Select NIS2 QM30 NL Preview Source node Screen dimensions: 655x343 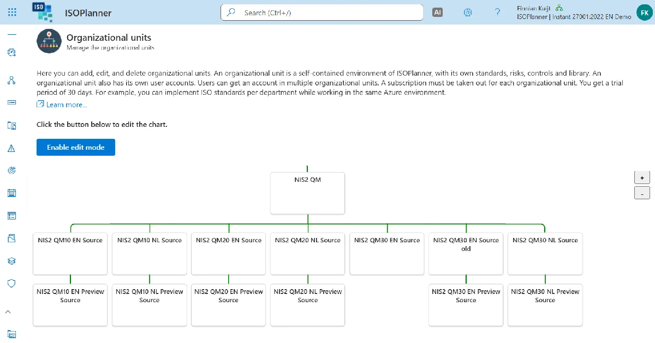tap(545, 305)
